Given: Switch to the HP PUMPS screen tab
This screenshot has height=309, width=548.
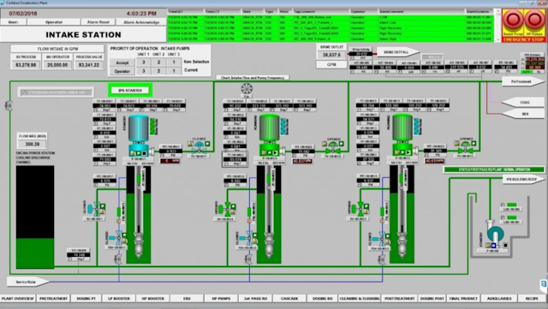Looking at the screenshot, I should pos(221,299).
